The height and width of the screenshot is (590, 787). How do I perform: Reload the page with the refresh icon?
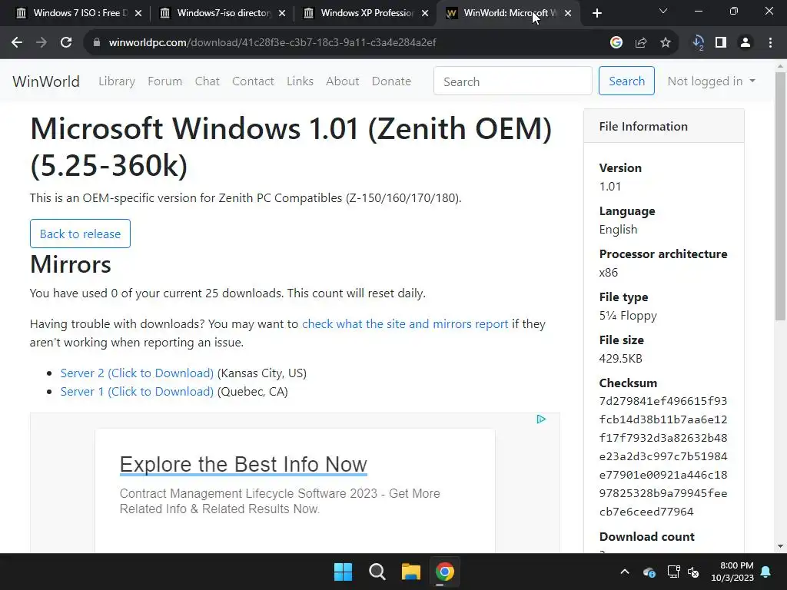66,43
